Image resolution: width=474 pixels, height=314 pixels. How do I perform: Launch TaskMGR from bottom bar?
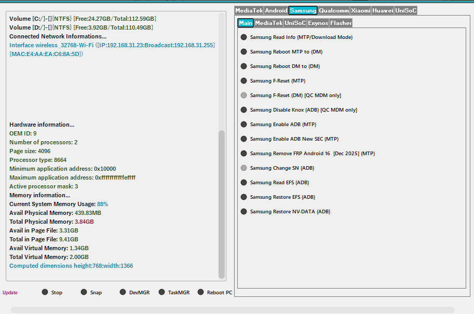pyautogui.click(x=162, y=292)
